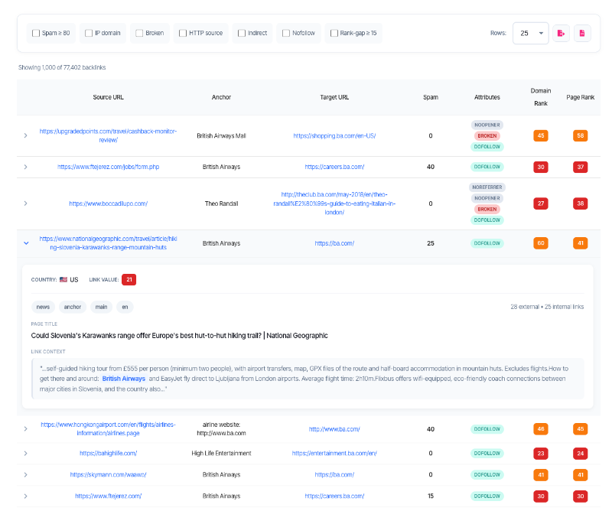This screenshot has height=511, width=612.
Task: Tick the IP domain checkbox
Action: tap(89, 33)
